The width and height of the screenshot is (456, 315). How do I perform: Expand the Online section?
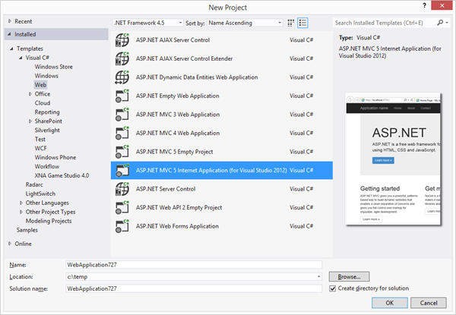10,244
